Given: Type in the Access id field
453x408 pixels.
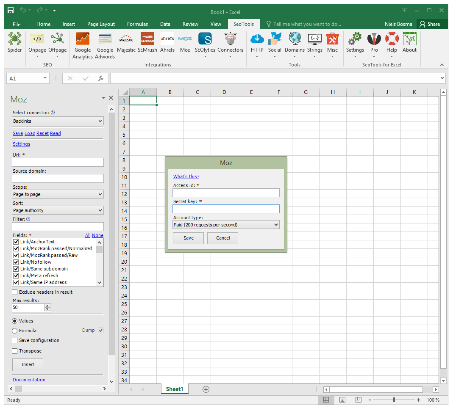Looking at the screenshot, I should click(226, 193).
